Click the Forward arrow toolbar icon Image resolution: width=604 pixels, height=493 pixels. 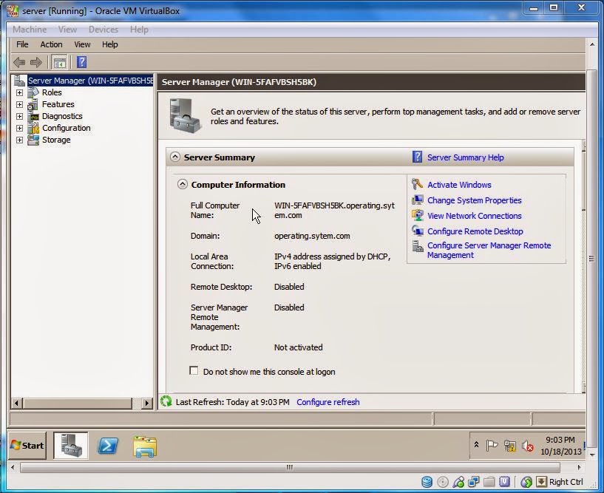click(35, 62)
